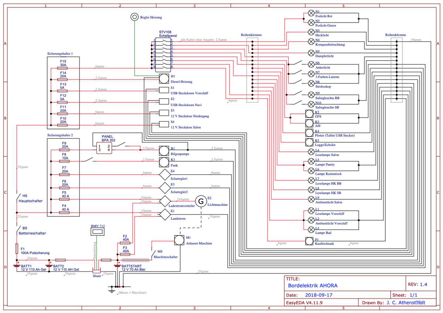443x313 pixels.
Task: Click the N8 Stroboskop lamp symbol
Action: coord(311,83)
